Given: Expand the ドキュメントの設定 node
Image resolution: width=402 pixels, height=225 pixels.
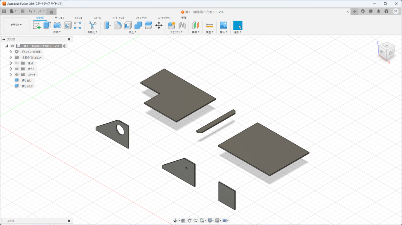Looking at the screenshot, I should (11, 52).
